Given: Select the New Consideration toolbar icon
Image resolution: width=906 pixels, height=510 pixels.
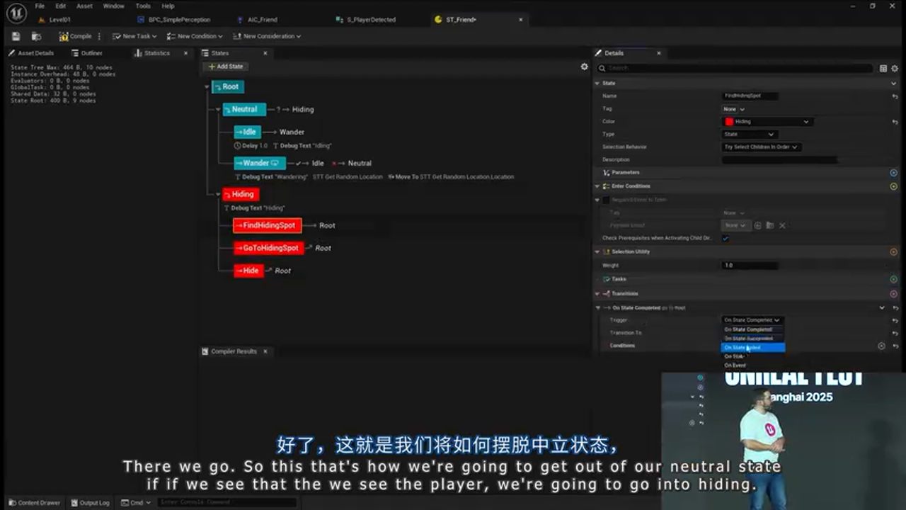Looking at the screenshot, I should tap(236, 36).
